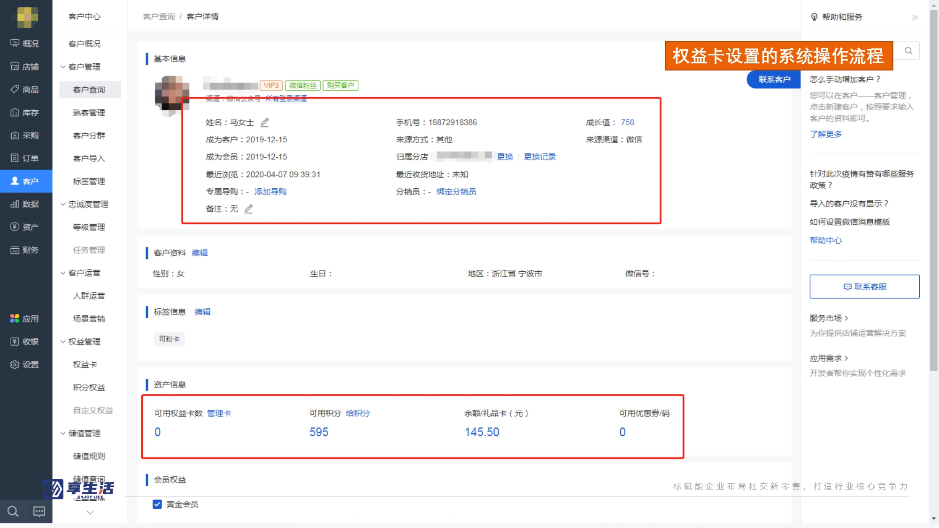939x528 pixels.
Task: Collapse help panel with double-arrow icon
Action: click(x=915, y=17)
